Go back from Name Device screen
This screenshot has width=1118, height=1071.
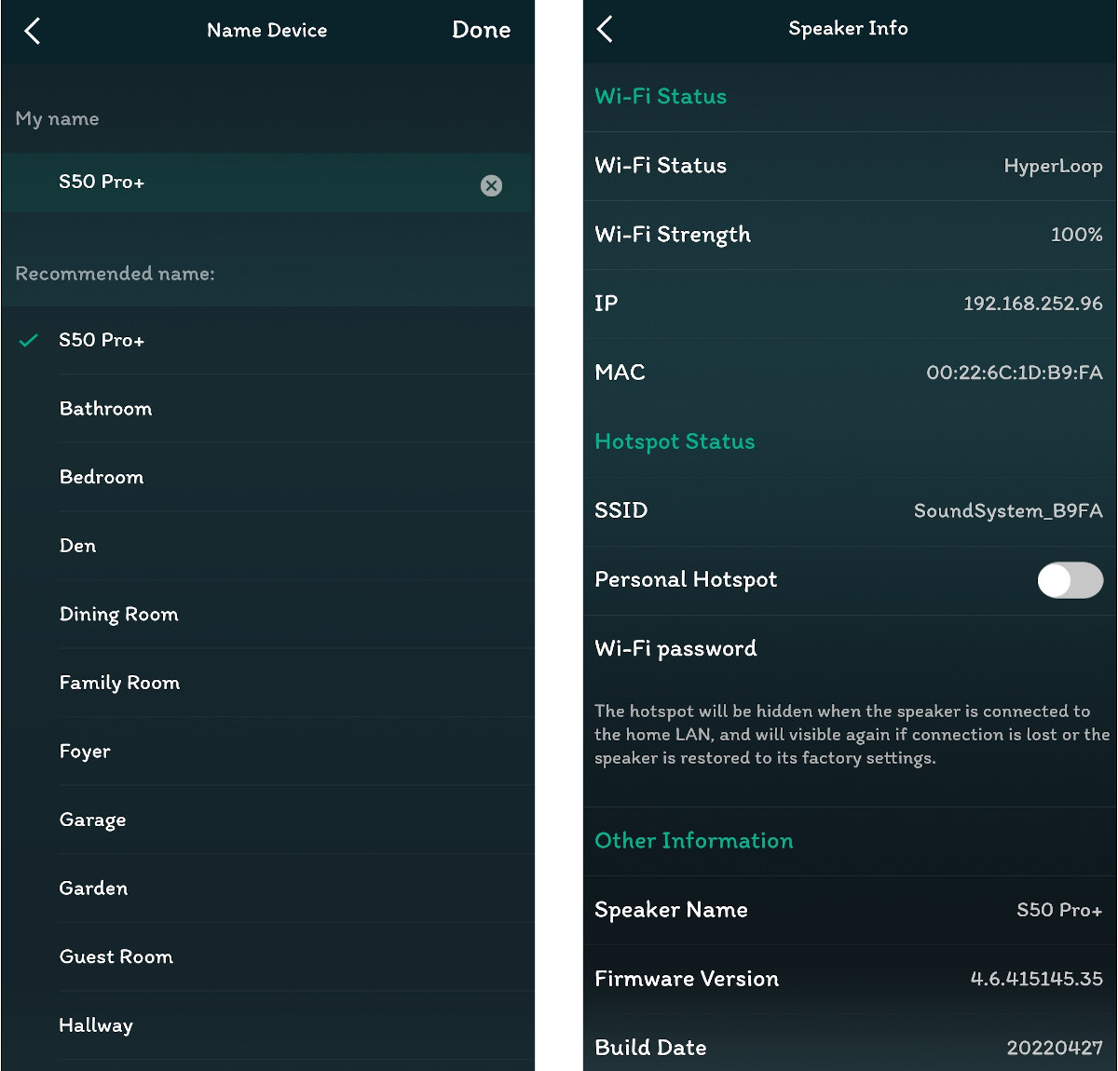[x=33, y=31]
